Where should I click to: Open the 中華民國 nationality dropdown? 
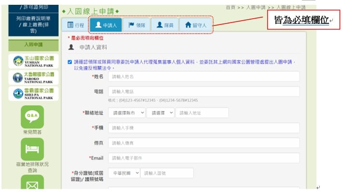click(124, 173)
